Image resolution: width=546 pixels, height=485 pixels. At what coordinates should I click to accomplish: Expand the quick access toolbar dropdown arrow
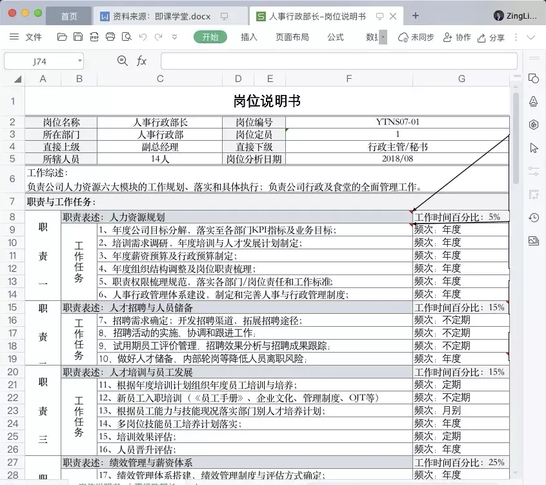point(174,37)
